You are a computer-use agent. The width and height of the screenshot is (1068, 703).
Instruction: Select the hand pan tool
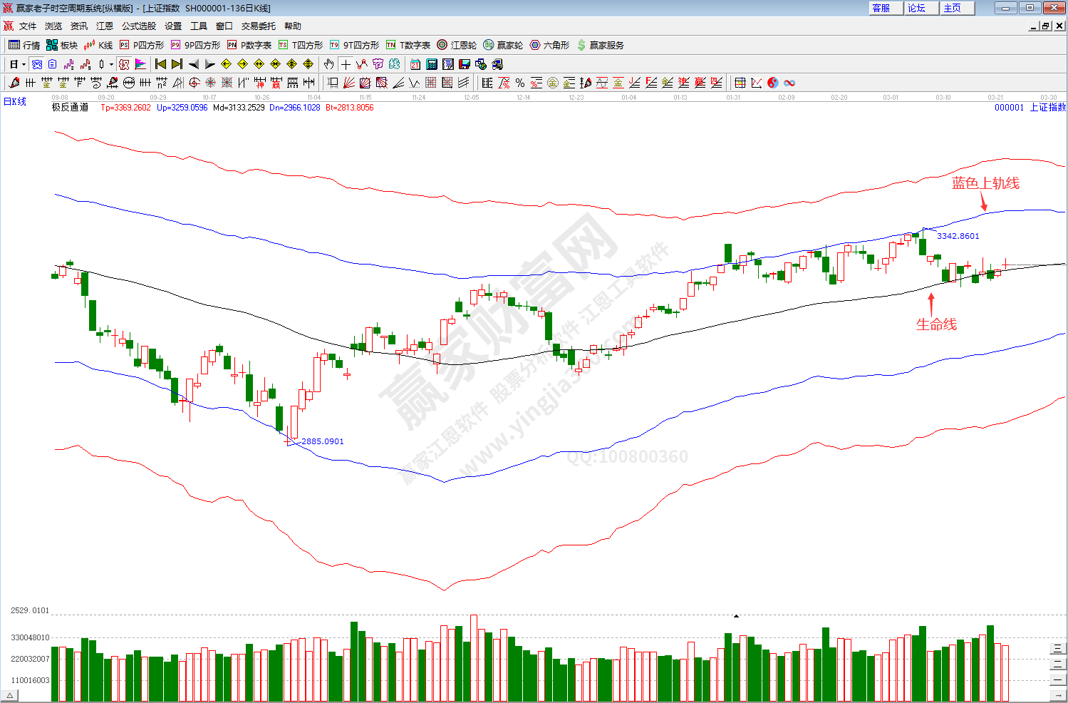pos(328,64)
